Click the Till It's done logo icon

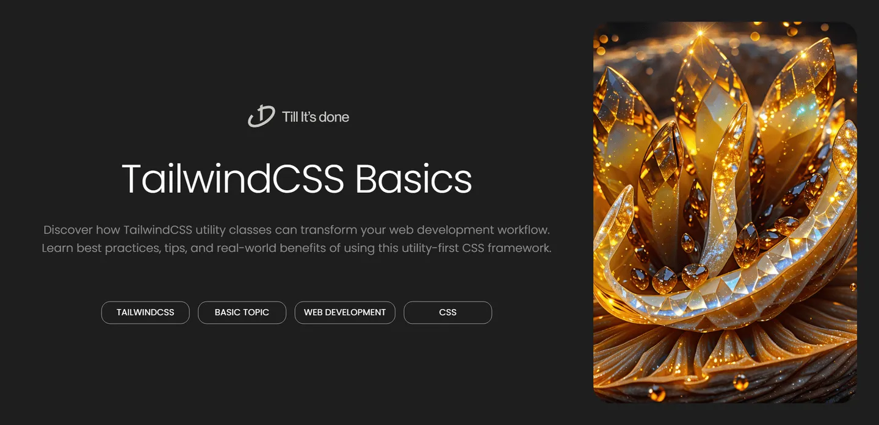261,116
